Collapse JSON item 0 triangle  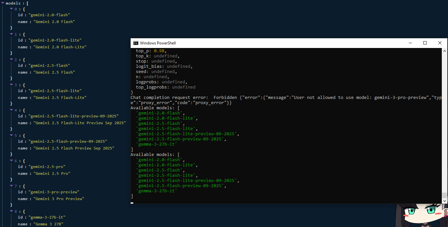(x=11, y=9)
